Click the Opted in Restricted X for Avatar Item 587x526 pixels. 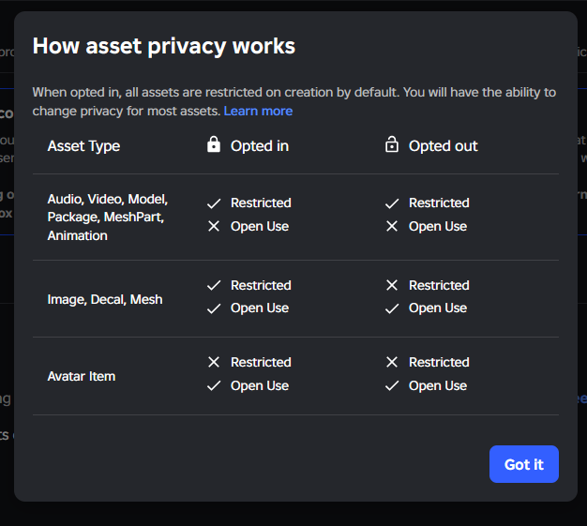214,362
